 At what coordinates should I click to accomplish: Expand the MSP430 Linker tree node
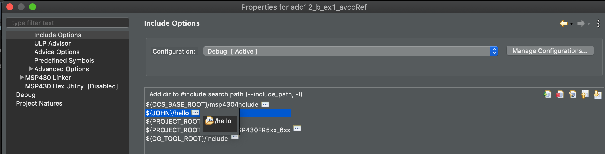coord(21,78)
